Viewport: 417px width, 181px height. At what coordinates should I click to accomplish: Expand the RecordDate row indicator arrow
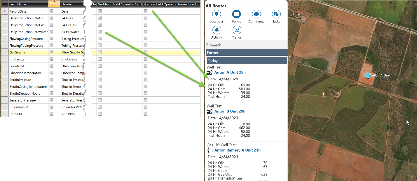point(4,11)
